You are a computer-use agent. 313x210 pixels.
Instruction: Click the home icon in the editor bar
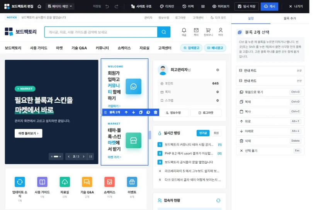pyautogui.click(x=39, y=7)
